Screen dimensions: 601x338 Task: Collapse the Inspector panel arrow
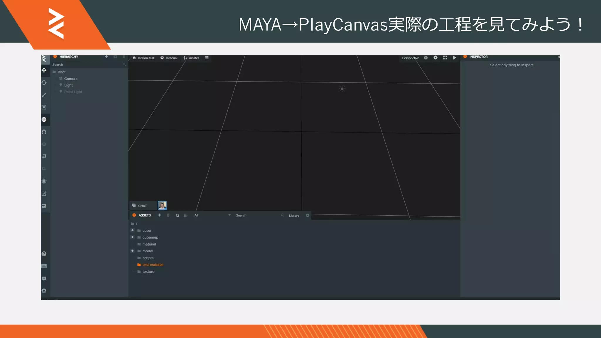point(558,57)
